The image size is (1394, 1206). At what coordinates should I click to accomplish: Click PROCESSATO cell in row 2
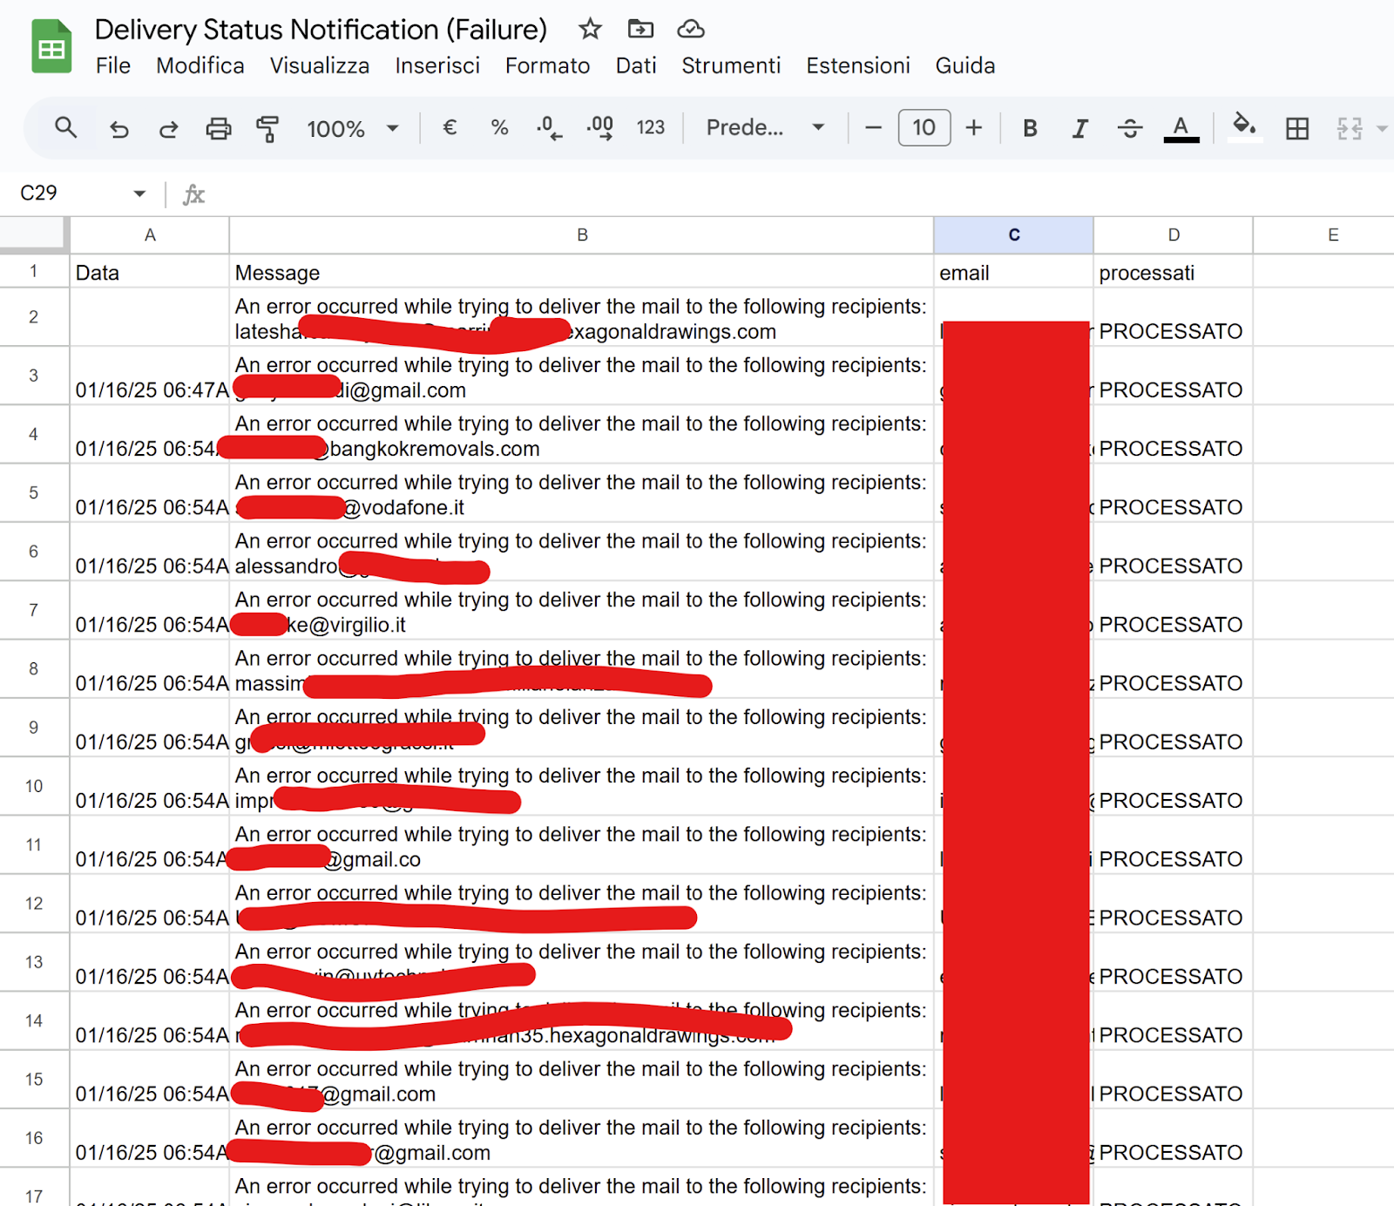1174,318
